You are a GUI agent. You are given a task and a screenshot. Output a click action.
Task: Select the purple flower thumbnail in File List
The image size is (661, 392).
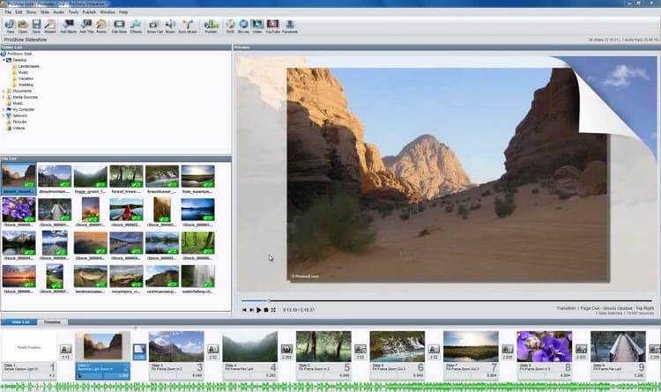[19, 209]
